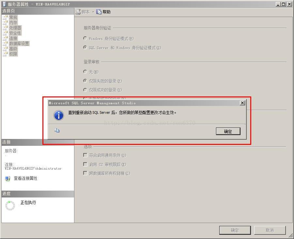Open the 数据库设置 page

(x=19, y=43)
